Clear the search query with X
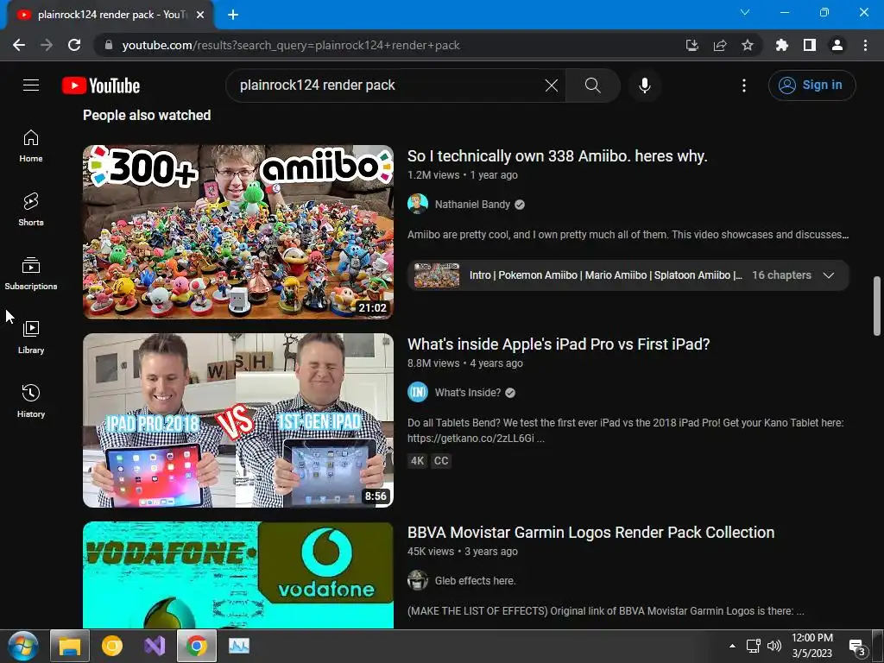Image resolution: width=884 pixels, height=663 pixels. [x=552, y=85]
